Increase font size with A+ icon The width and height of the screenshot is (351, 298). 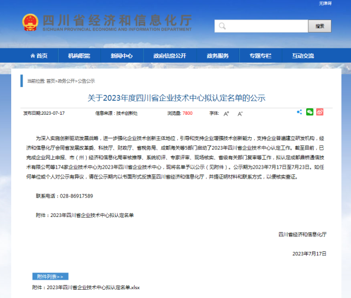[226, 114]
